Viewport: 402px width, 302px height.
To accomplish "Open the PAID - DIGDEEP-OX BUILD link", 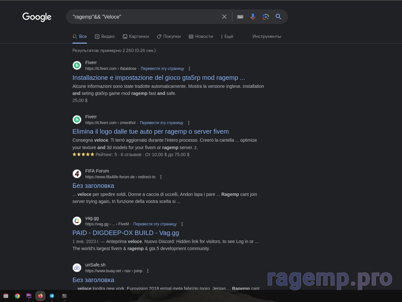I will (x=126, y=233).
